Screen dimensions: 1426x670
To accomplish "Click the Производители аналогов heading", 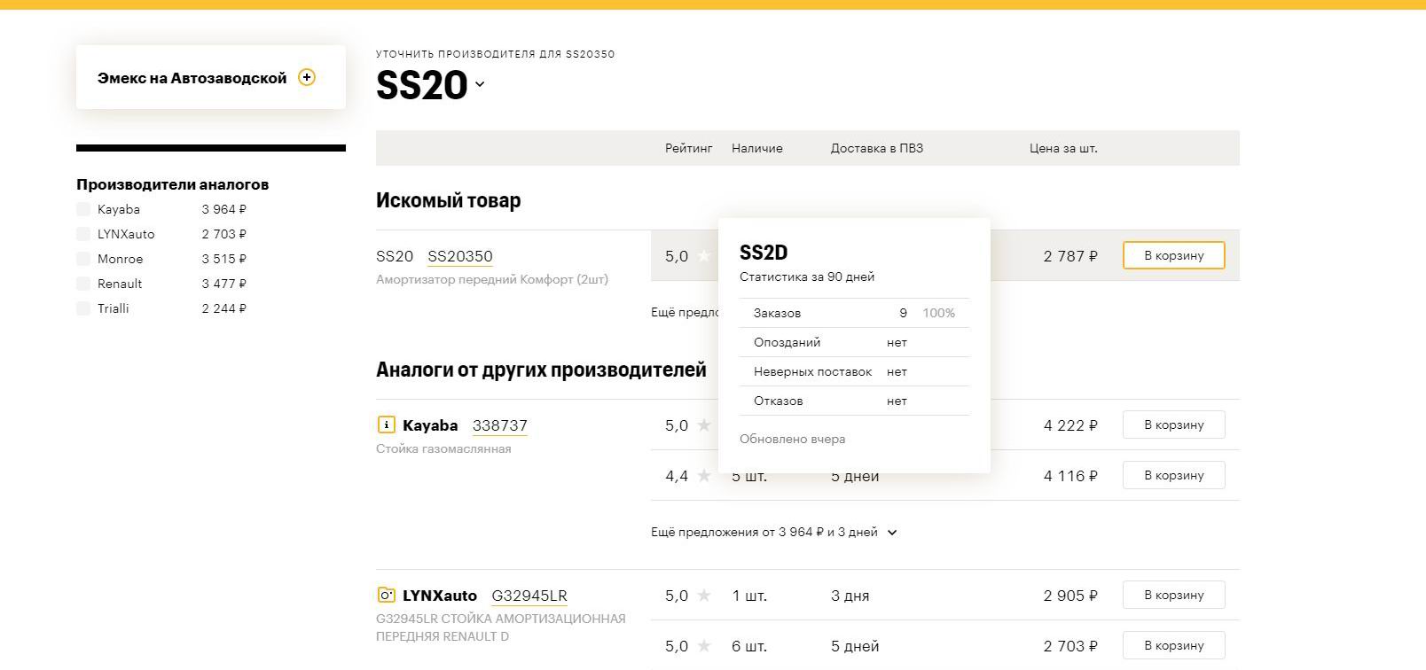I will click(x=172, y=184).
